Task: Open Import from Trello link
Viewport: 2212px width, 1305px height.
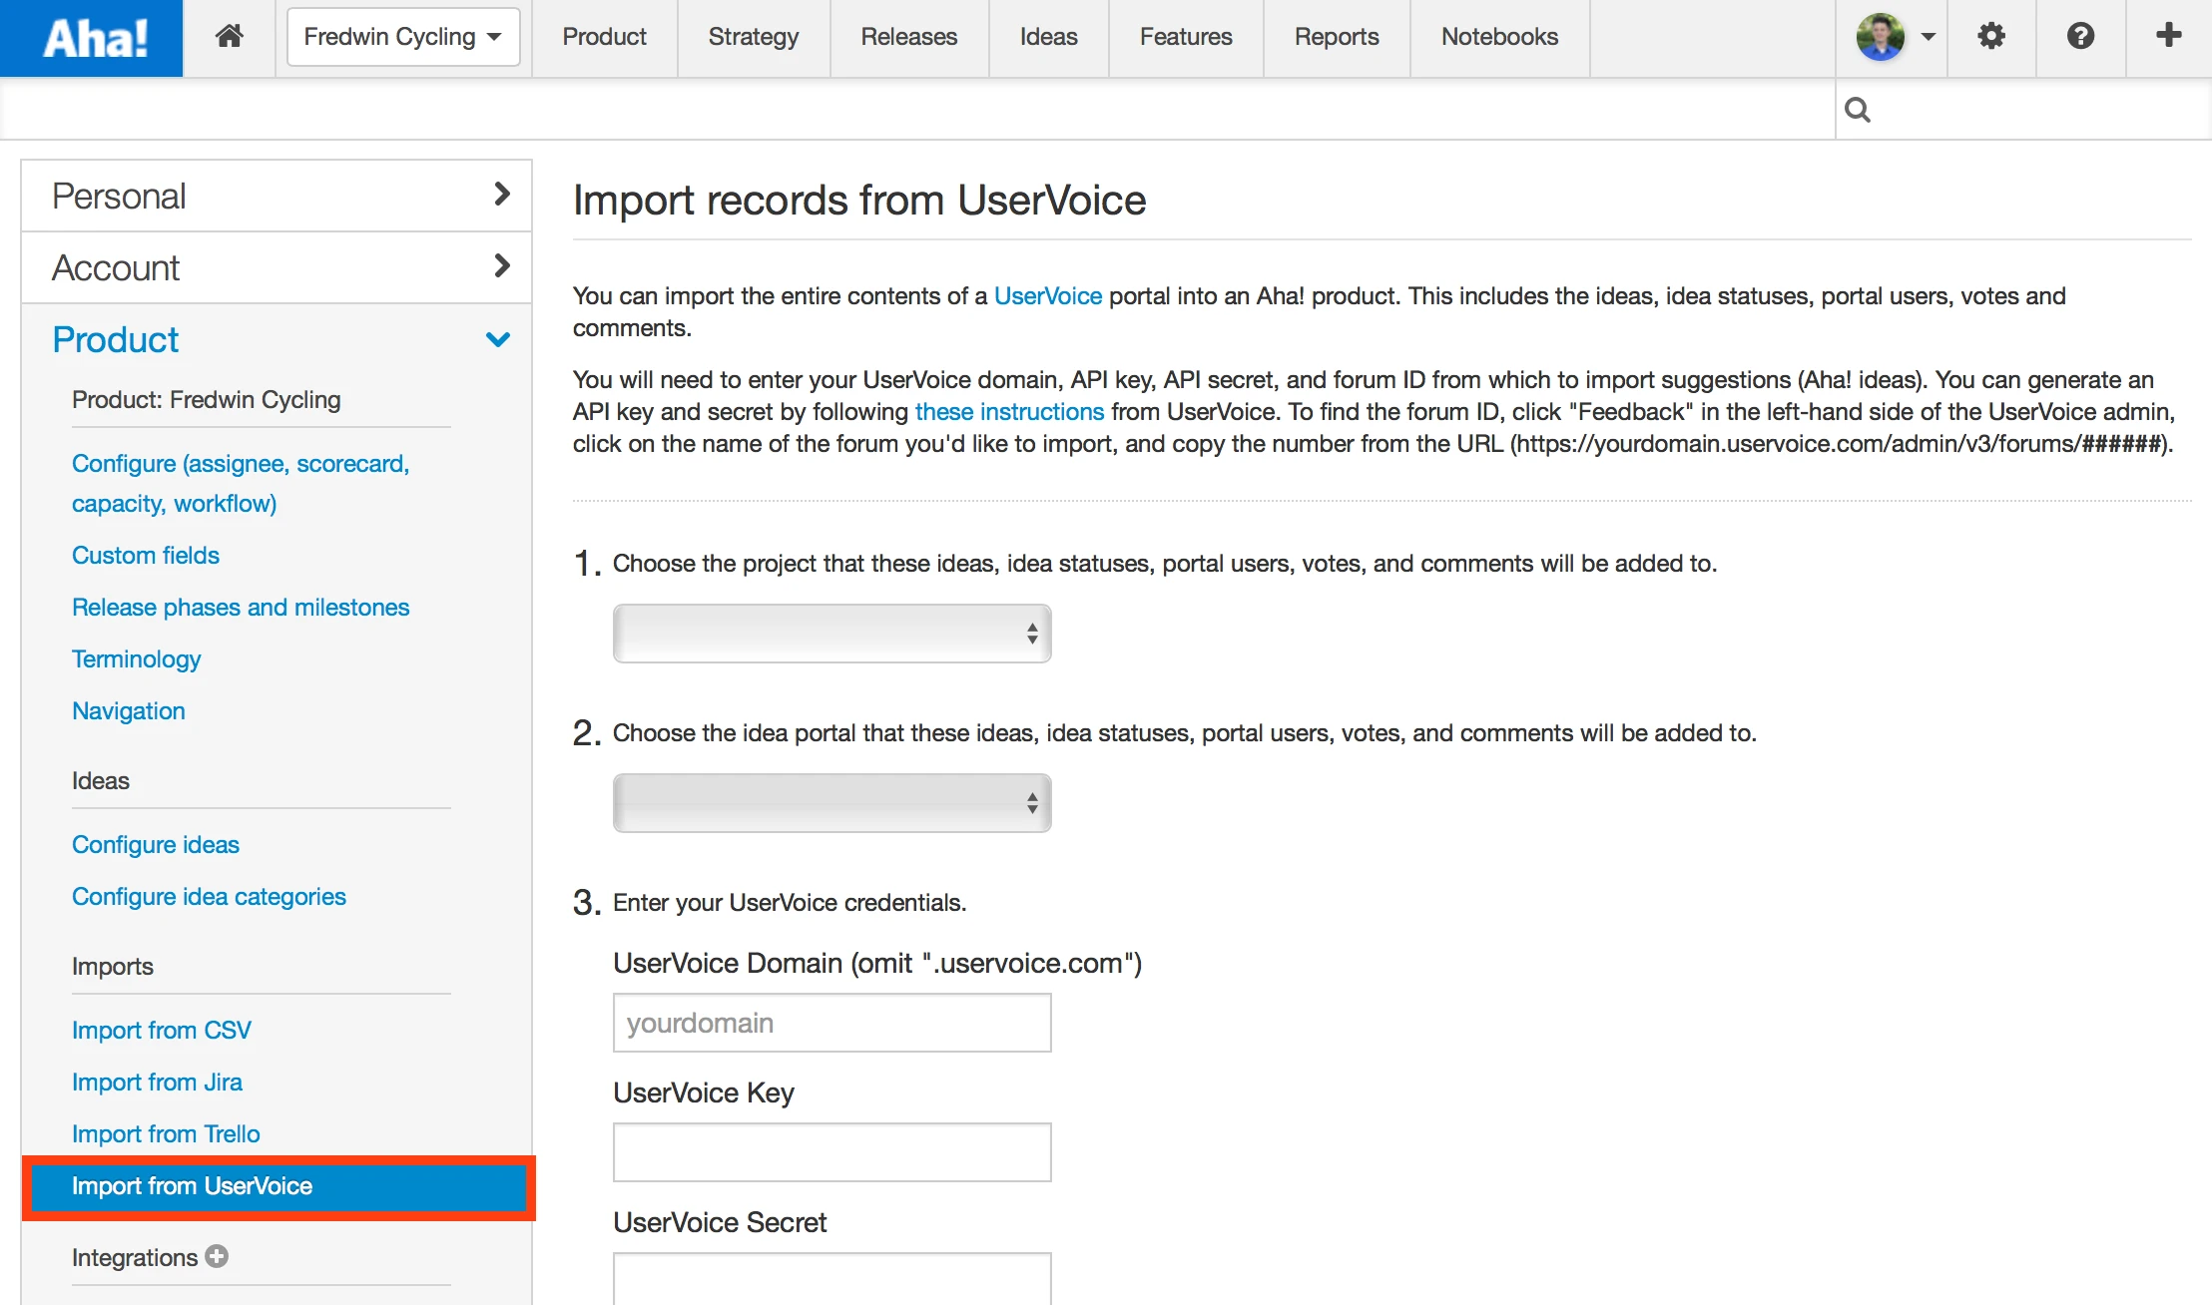Action: tap(166, 1134)
